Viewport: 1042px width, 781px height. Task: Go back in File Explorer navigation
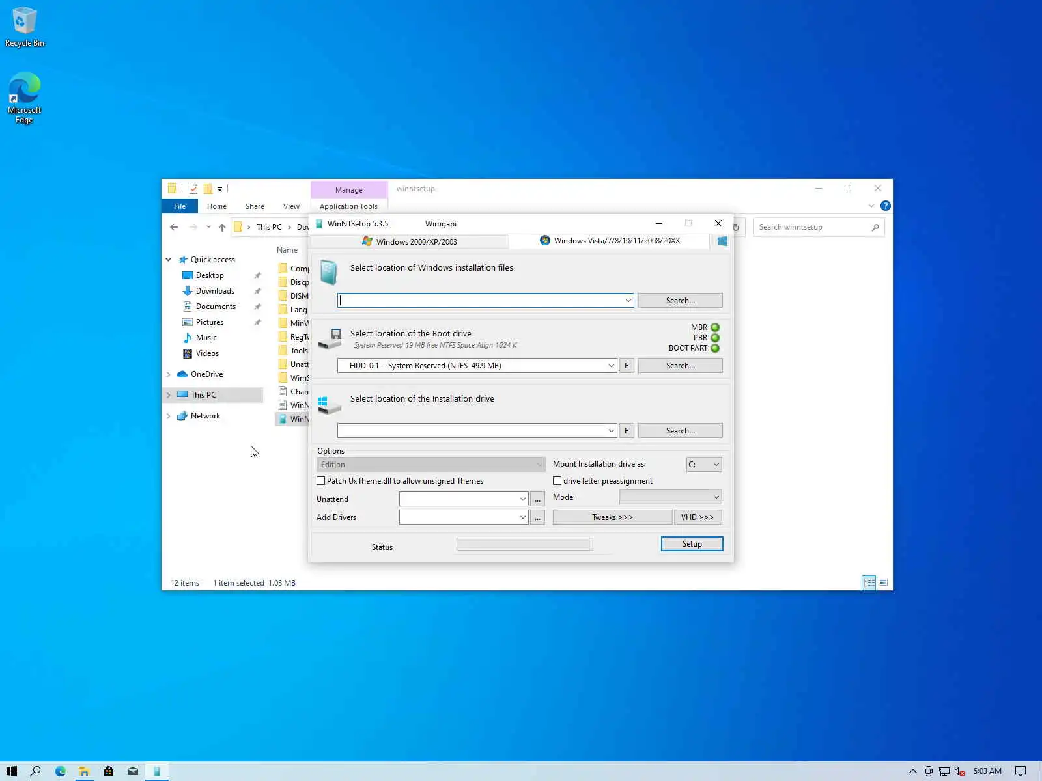(x=174, y=227)
